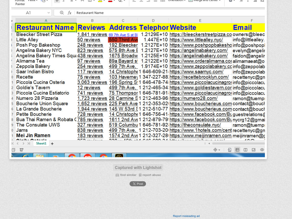Expand the Name Box dropdown arrow
This screenshot has height=219, width=292.
click(x=48, y=13)
